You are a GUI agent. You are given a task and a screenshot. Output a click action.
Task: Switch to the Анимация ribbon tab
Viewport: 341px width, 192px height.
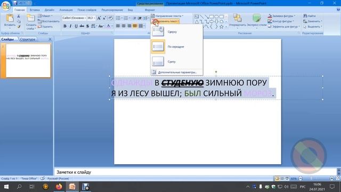pyautogui.click(x=66, y=10)
